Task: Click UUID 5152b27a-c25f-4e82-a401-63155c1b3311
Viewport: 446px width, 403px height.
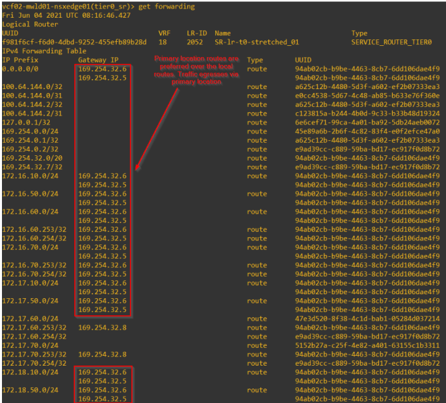Action: tap(367, 345)
